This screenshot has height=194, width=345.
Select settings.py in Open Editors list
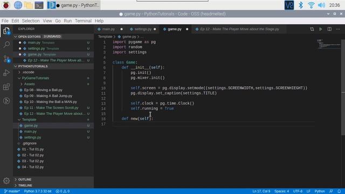click(53, 48)
